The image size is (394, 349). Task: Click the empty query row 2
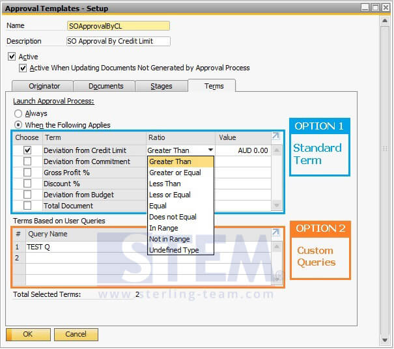[148, 258]
